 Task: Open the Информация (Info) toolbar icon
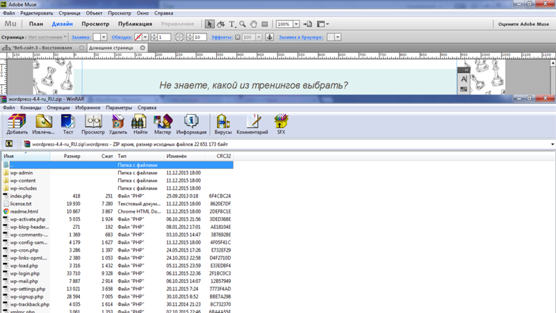pos(191,123)
